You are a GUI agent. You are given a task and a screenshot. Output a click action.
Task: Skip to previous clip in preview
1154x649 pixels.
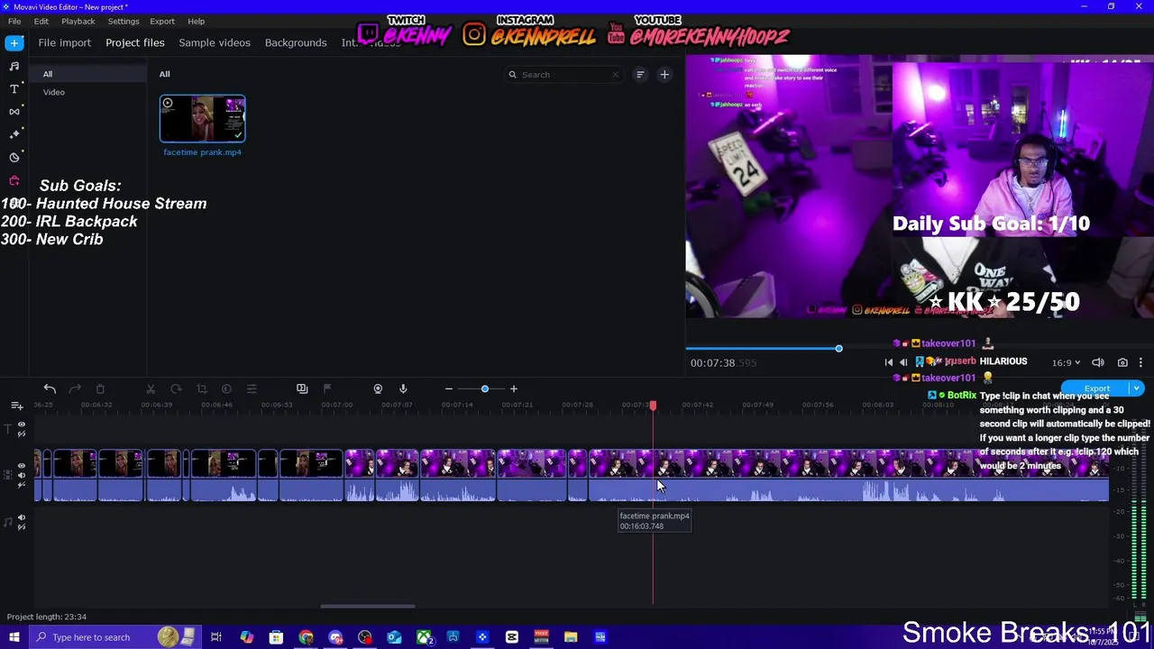pyautogui.click(x=888, y=362)
